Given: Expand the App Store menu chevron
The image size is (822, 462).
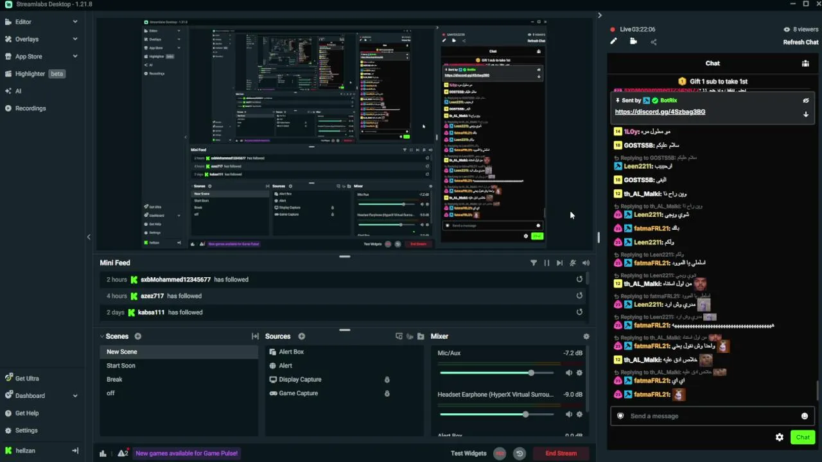Looking at the screenshot, I should click(x=75, y=56).
